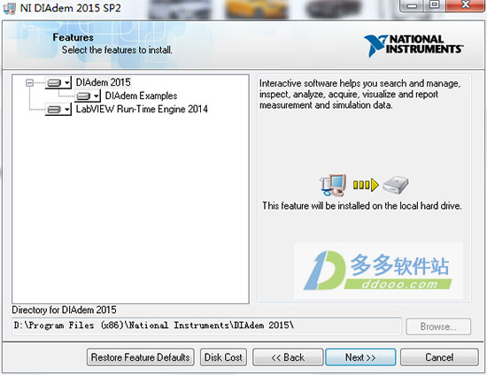Maximize the installer window

coord(434,5)
